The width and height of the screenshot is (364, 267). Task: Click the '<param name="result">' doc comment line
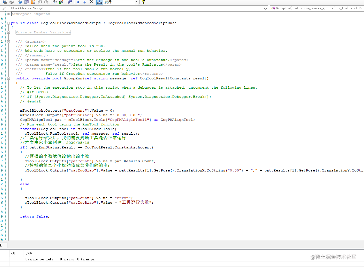tap(98, 64)
